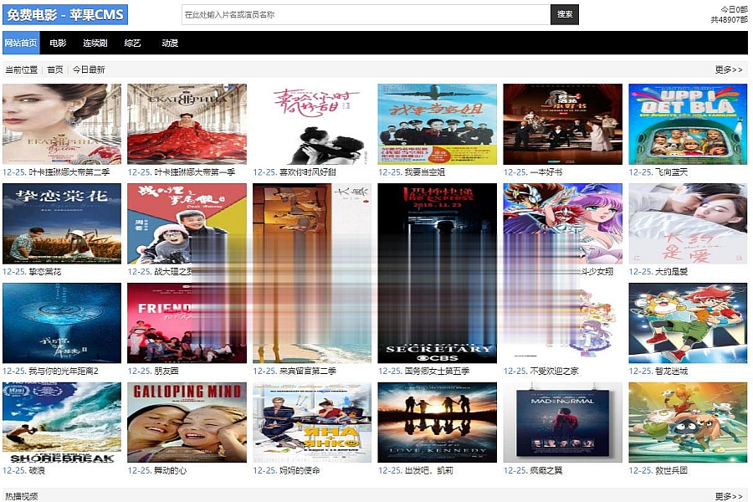Viewport: 753px width, 502px height.
Task: Click the 不受欢迎之家 title link
Action: (x=554, y=371)
